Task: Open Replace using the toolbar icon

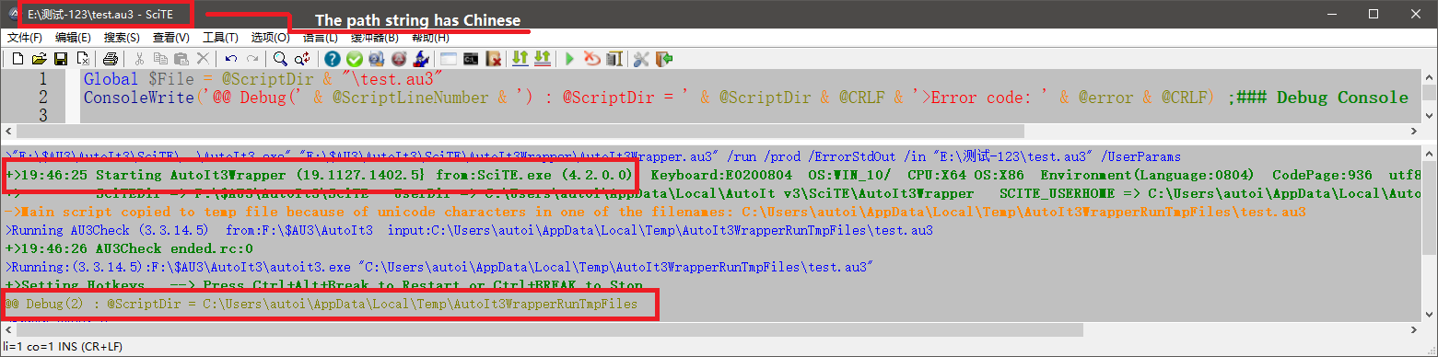Action: pos(302,59)
